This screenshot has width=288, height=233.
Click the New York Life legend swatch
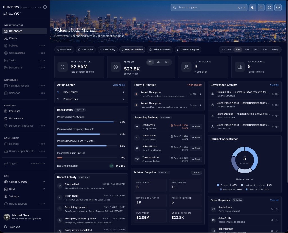pos(246,189)
